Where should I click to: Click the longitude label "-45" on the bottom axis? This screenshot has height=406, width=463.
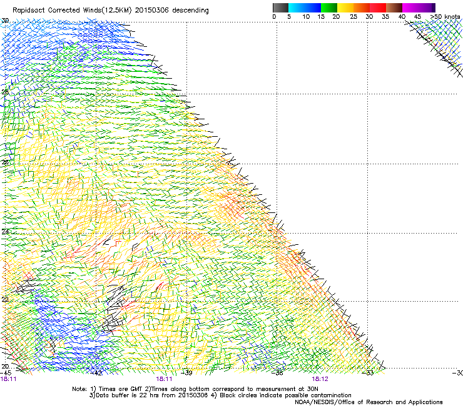pos(6,373)
